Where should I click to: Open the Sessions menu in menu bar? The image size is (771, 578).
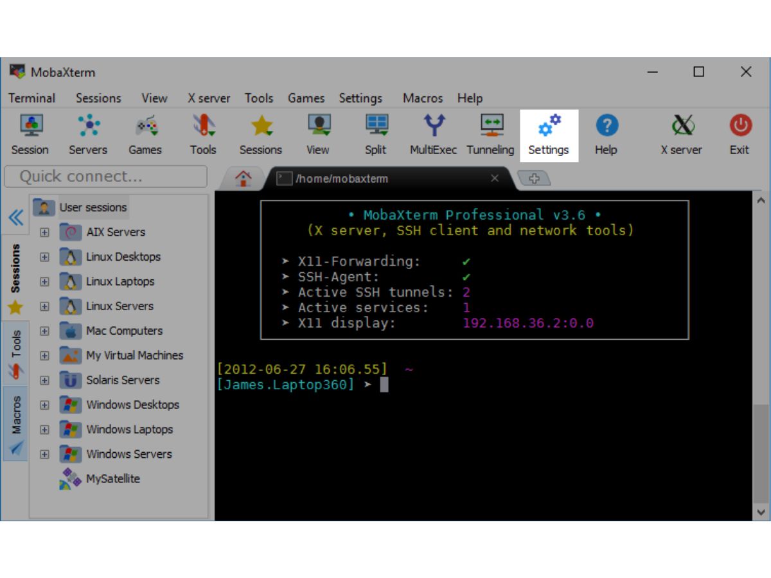(x=98, y=98)
